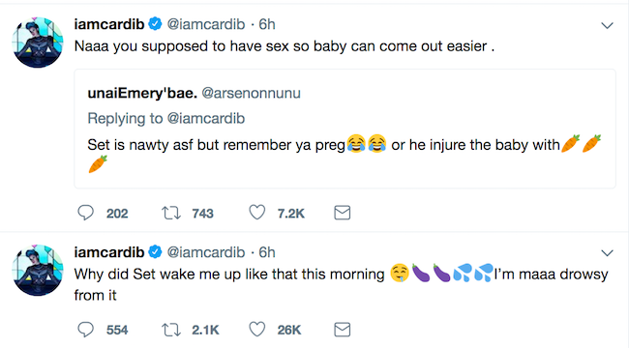Expand the second tweet's chevron menu

tap(608, 253)
